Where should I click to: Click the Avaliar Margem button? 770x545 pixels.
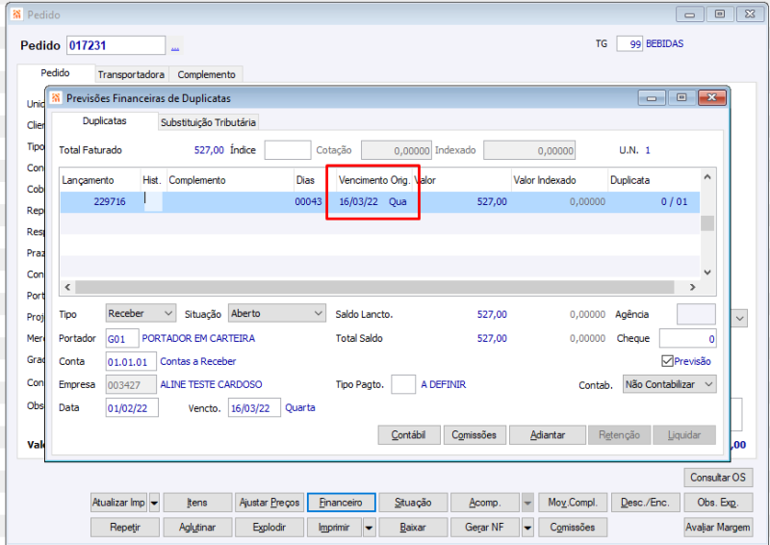pyautogui.click(x=718, y=528)
